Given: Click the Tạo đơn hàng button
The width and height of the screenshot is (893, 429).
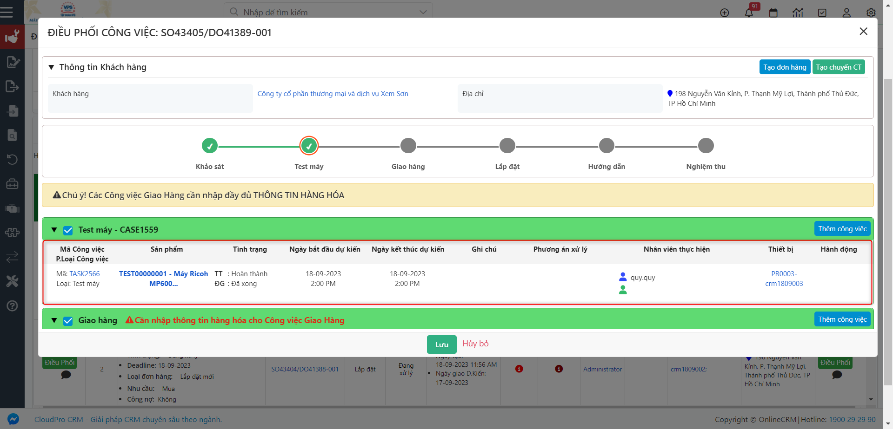Looking at the screenshot, I should pos(785,67).
